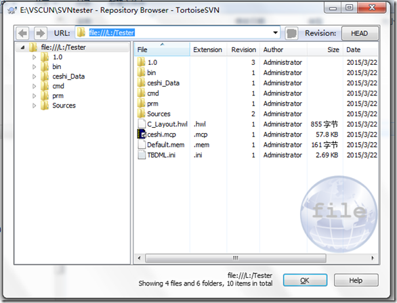
Task: Maximize the Repository Browser window
Action: 349,7
